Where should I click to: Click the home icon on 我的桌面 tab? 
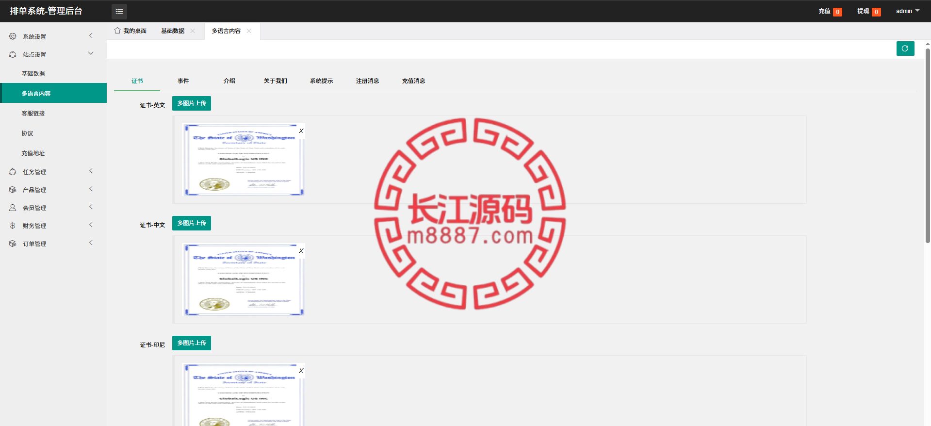point(117,31)
